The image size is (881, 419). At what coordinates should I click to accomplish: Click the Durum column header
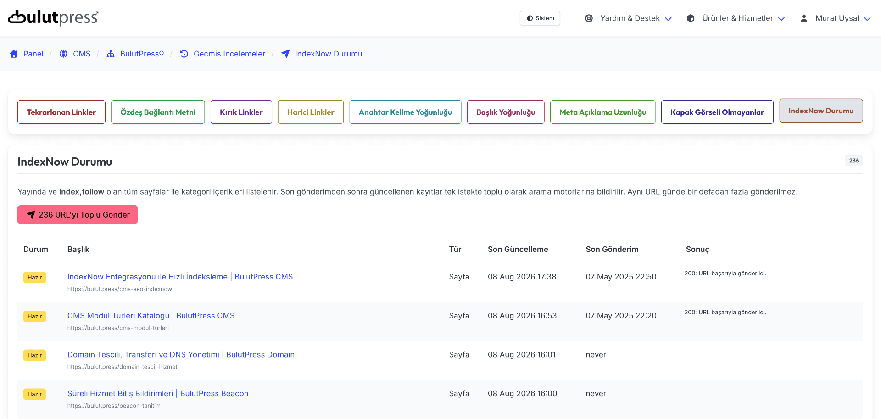point(36,249)
